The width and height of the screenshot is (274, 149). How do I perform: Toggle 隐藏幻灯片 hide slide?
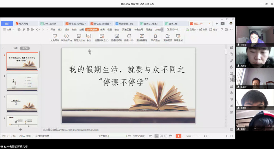[117, 36]
